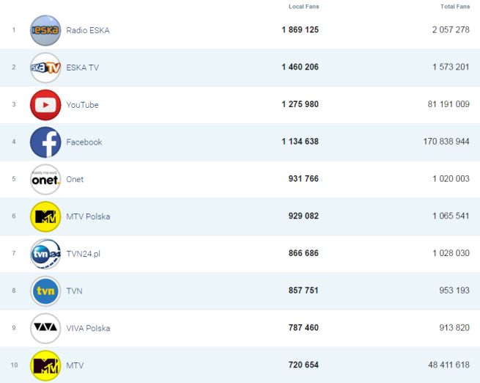Viewport: 480px width, 383px height.
Task: Open the ESKA TV page link
Action: pos(84,68)
